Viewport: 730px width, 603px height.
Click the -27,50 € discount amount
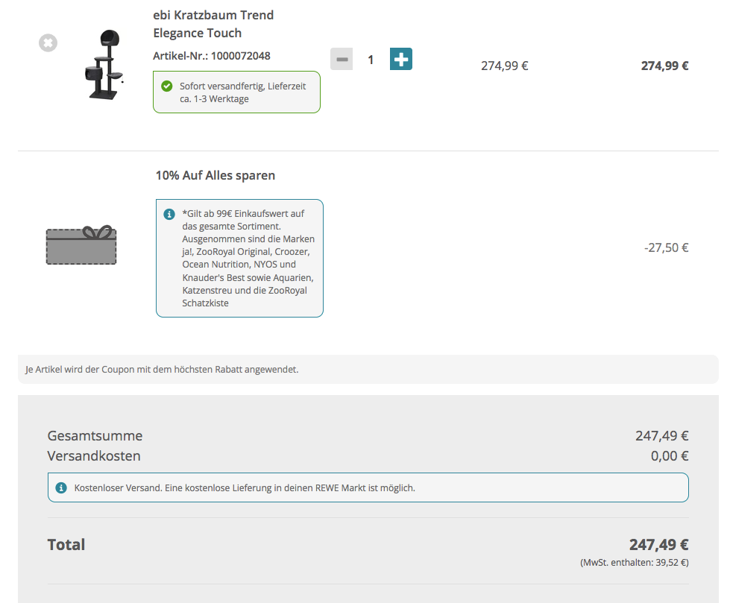pyautogui.click(x=666, y=247)
